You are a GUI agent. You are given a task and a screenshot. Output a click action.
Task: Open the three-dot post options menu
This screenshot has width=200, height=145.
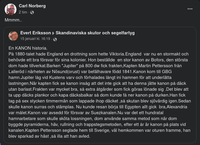(x=190, y=9)
